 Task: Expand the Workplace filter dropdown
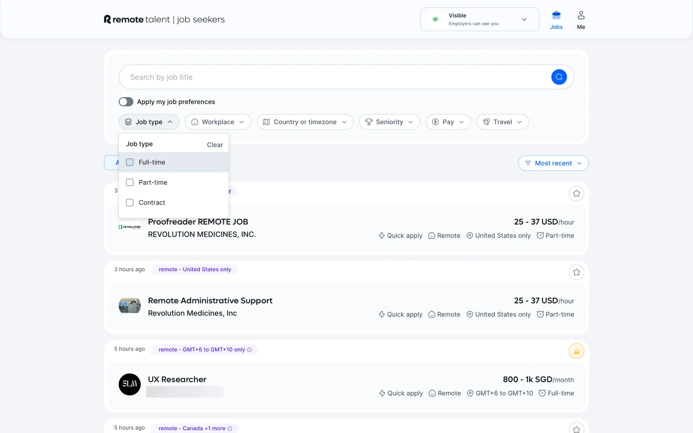(x=218, y=122)
